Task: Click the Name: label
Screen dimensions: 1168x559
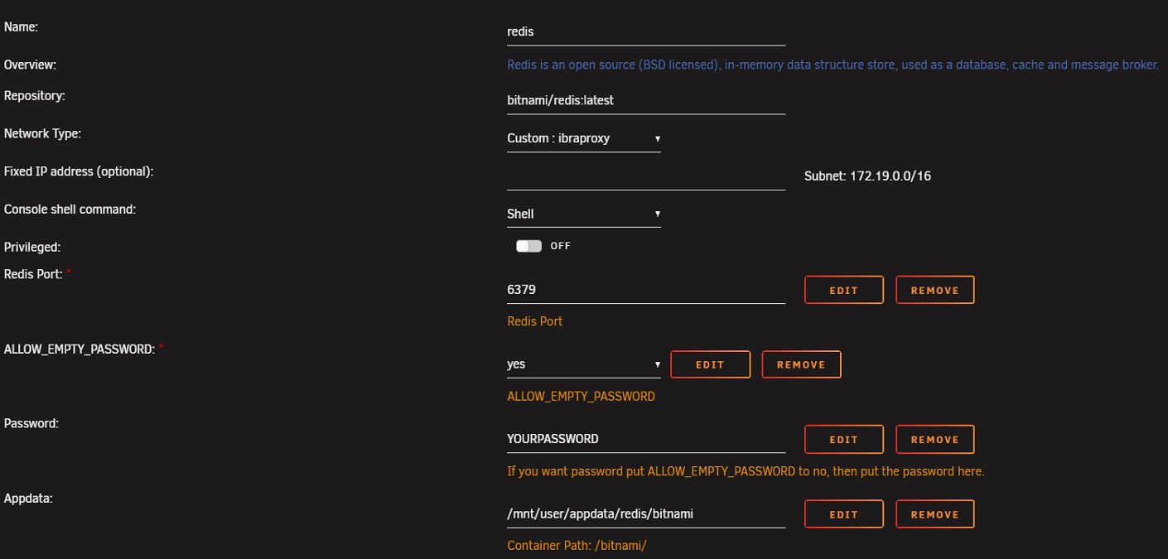Action: pyautogui.click(x=22, y=27)
